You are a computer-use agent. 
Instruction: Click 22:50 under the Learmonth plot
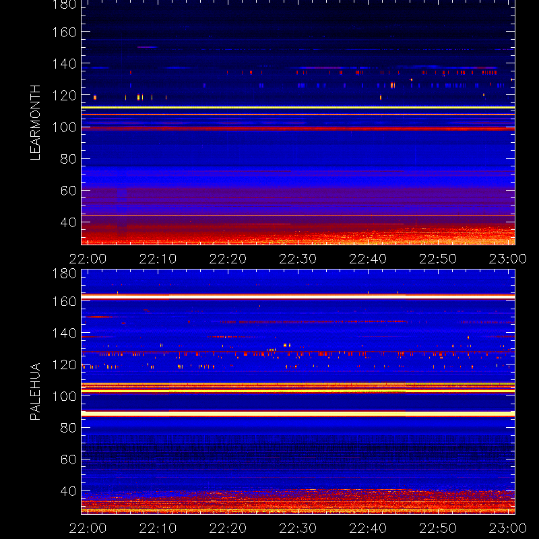438,259
